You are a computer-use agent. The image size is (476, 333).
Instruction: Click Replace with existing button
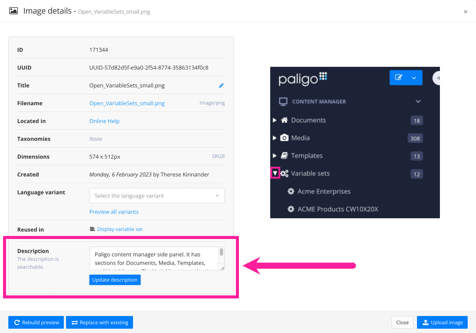99,322
